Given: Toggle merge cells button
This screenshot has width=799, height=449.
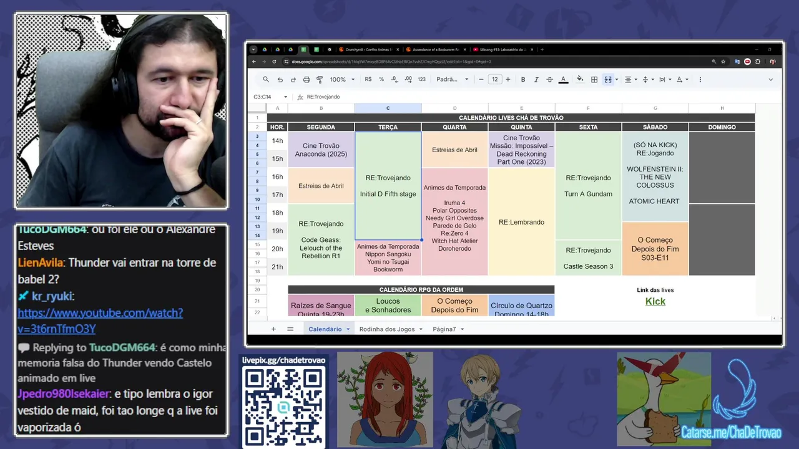Looking at the screenshot, I should [607, 80].
